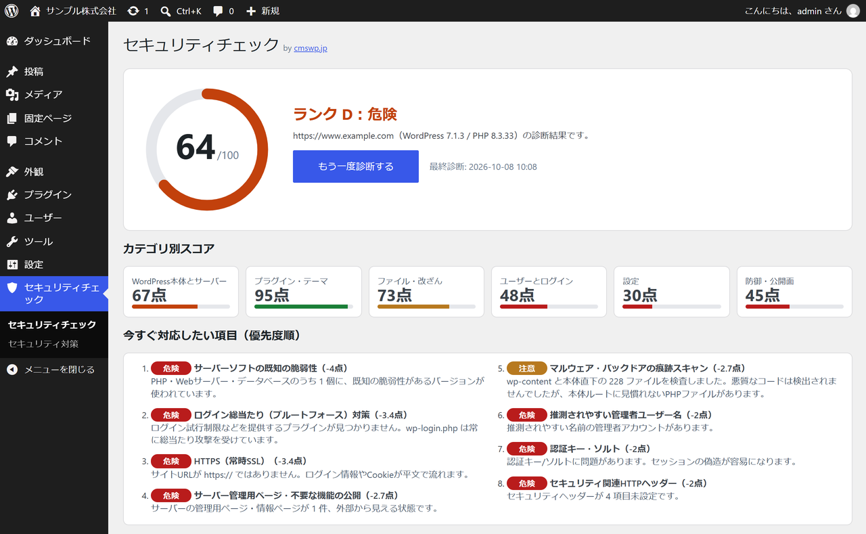866x534 pixels.
Task: Click the 推測されやすい管理者ユーザー名 title
Action: point(631,415)
